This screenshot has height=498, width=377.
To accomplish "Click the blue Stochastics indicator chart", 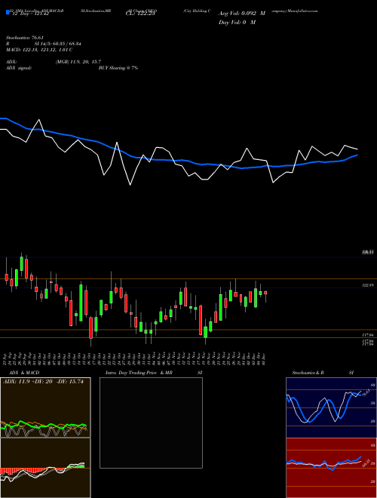I will 331,407.
